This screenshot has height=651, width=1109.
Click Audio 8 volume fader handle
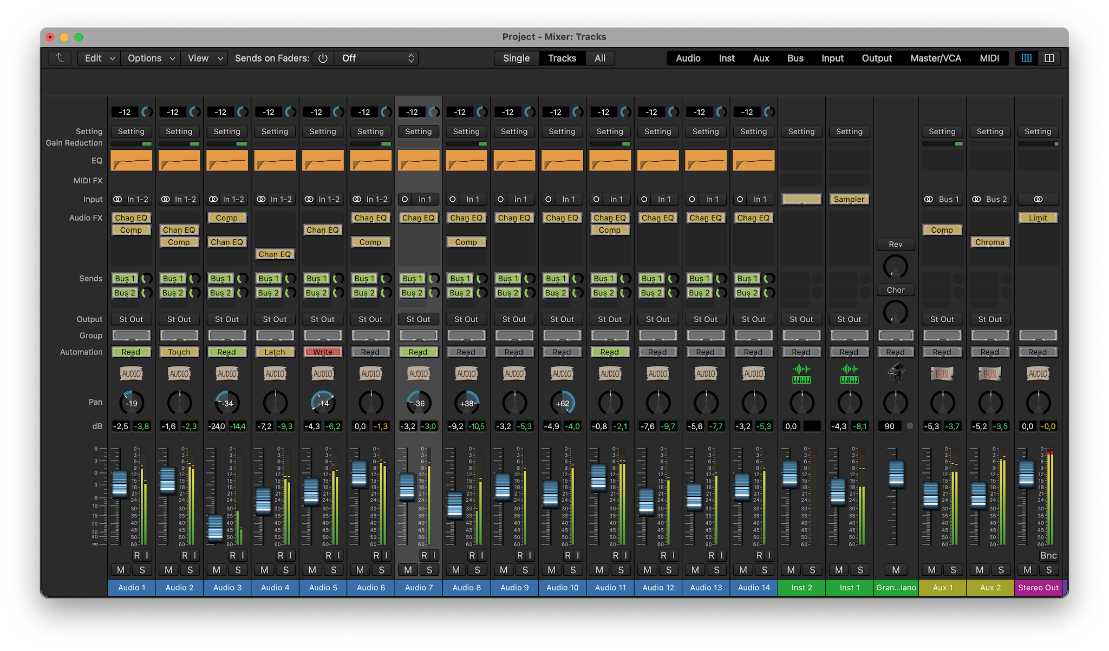455,505
